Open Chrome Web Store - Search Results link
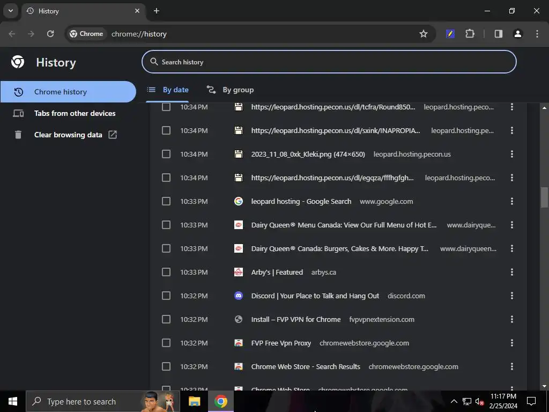 click(x=306, y=366)
